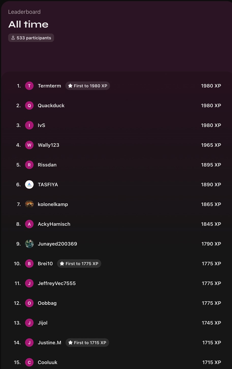Select the Jijol username
232x369 pixels.
[43, 323]
